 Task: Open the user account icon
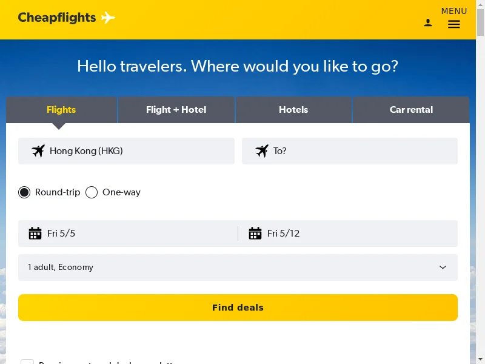point(428,23)
